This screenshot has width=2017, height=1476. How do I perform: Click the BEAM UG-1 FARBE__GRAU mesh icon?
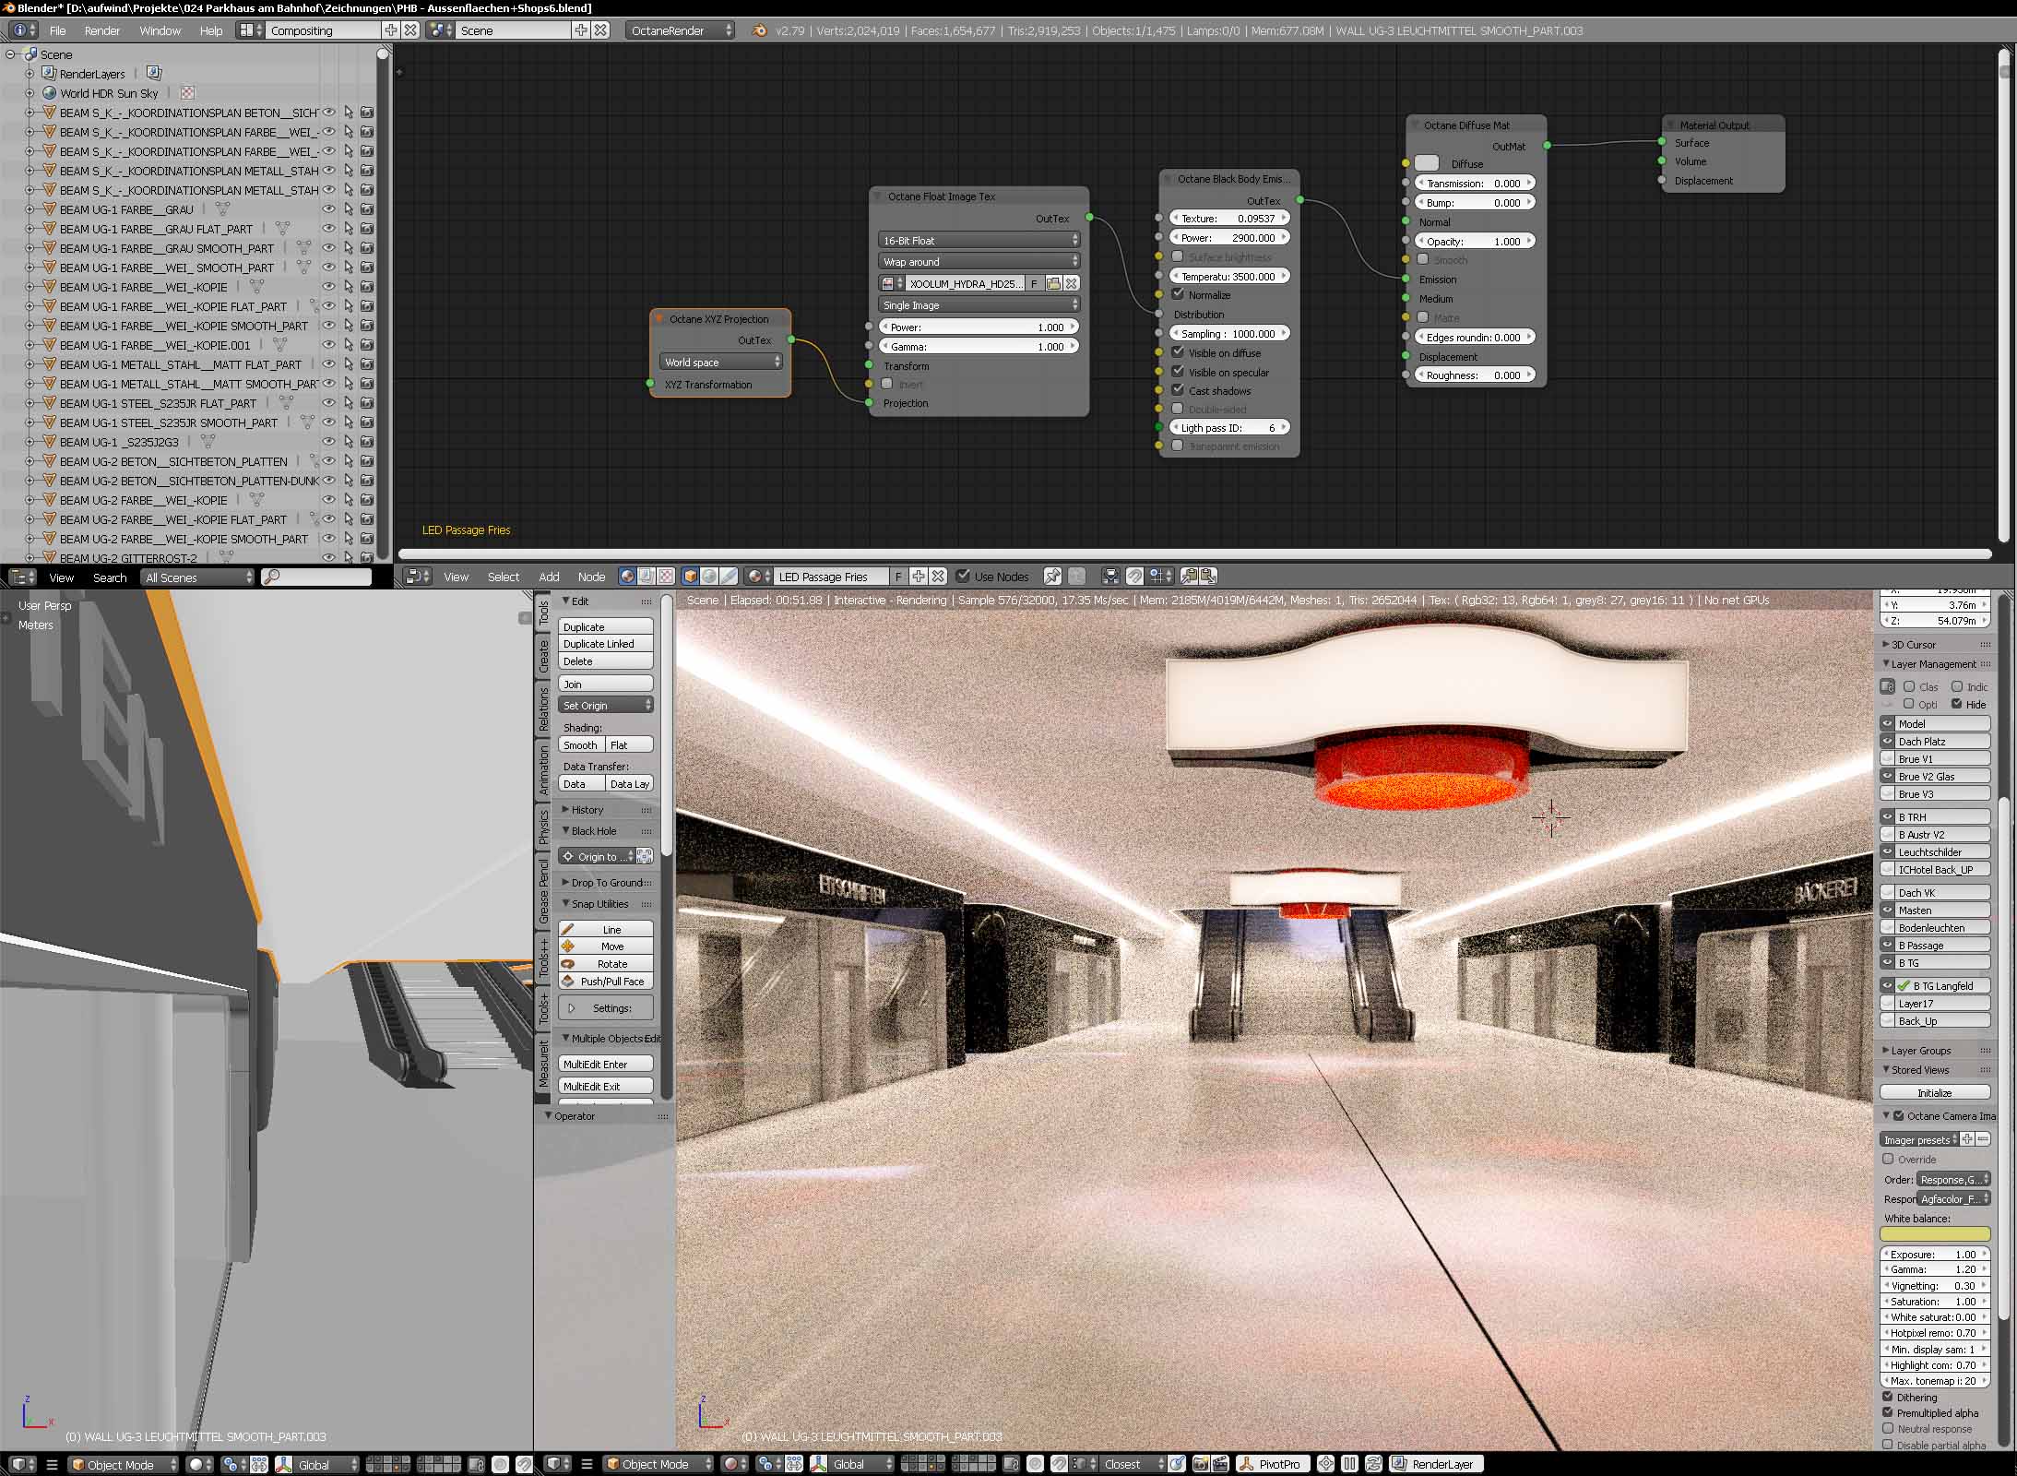tap(222, 209)
